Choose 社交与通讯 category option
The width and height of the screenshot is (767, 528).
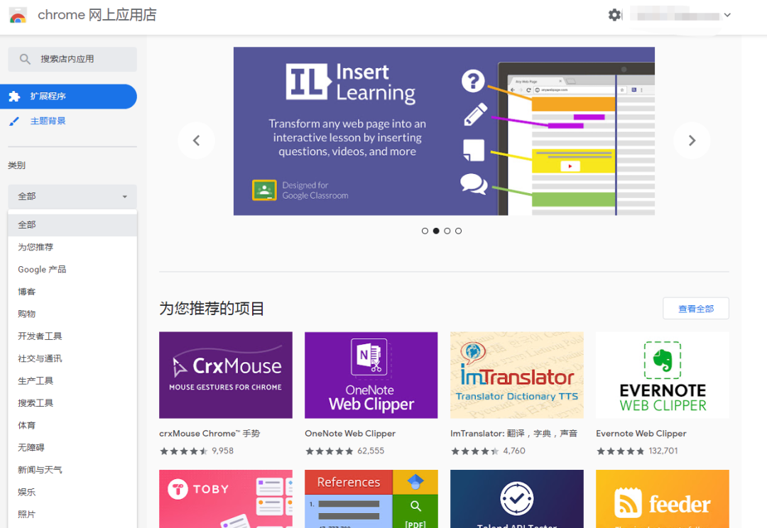pyautogui.click(x=72, y=359)
